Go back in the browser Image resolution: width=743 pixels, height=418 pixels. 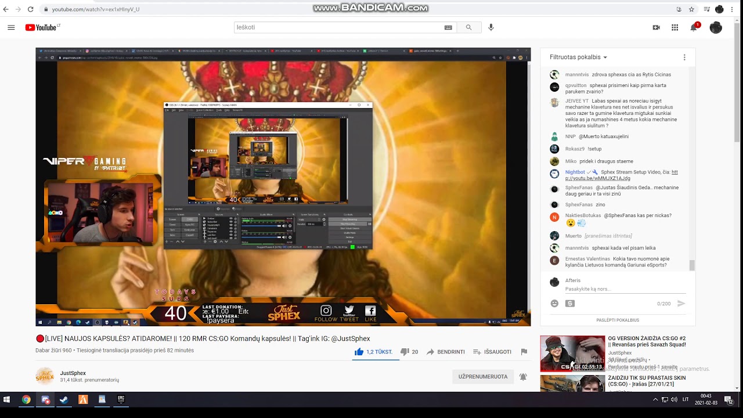(x=6, y=9)
